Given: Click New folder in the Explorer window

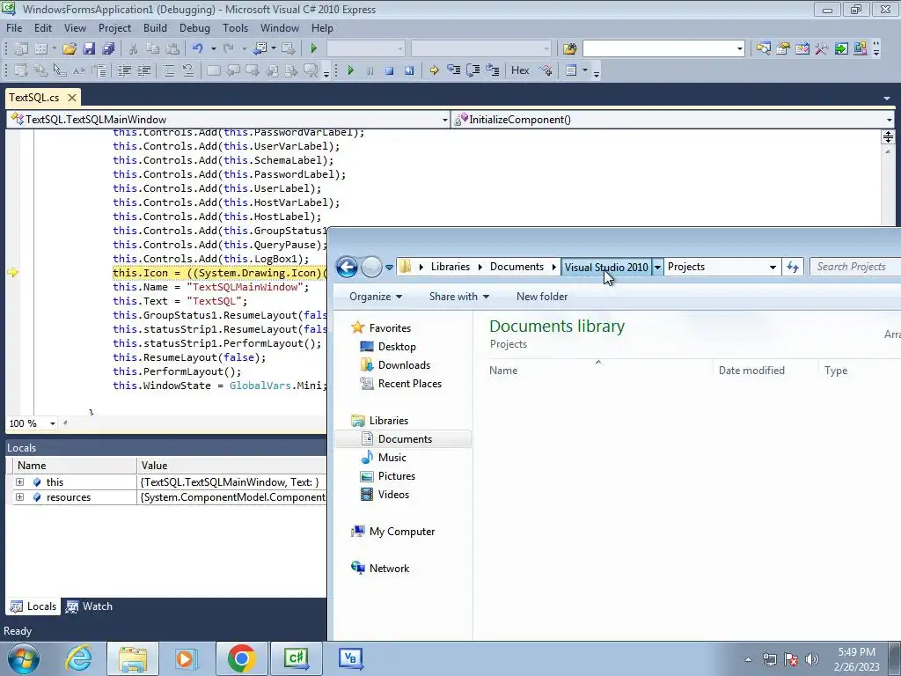Looking at the screenshot, I should pyautogui.click(x=542, y=297).
